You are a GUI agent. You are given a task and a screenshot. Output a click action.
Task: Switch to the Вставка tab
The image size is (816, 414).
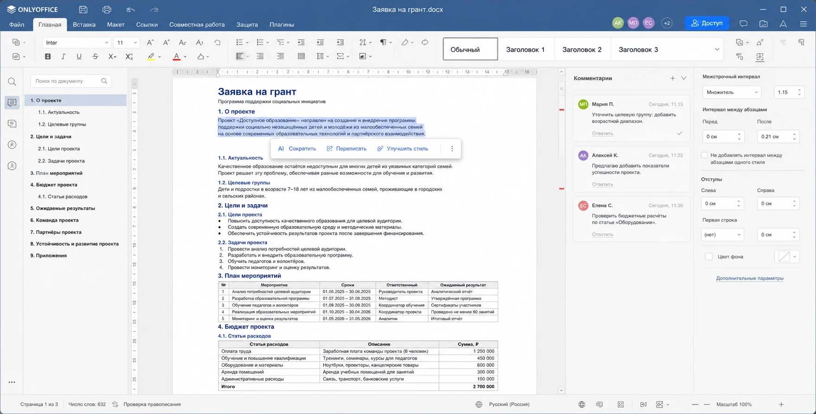(84, 25)
